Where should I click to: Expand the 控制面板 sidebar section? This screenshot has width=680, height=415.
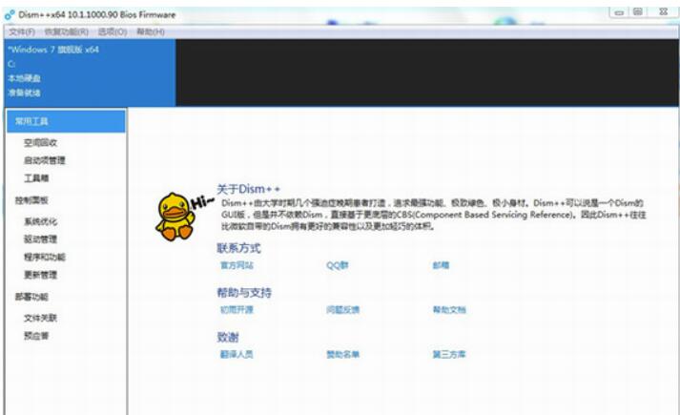click(31, 200)
